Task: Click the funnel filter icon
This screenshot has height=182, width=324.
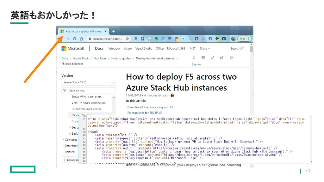Action: [65, 91]
